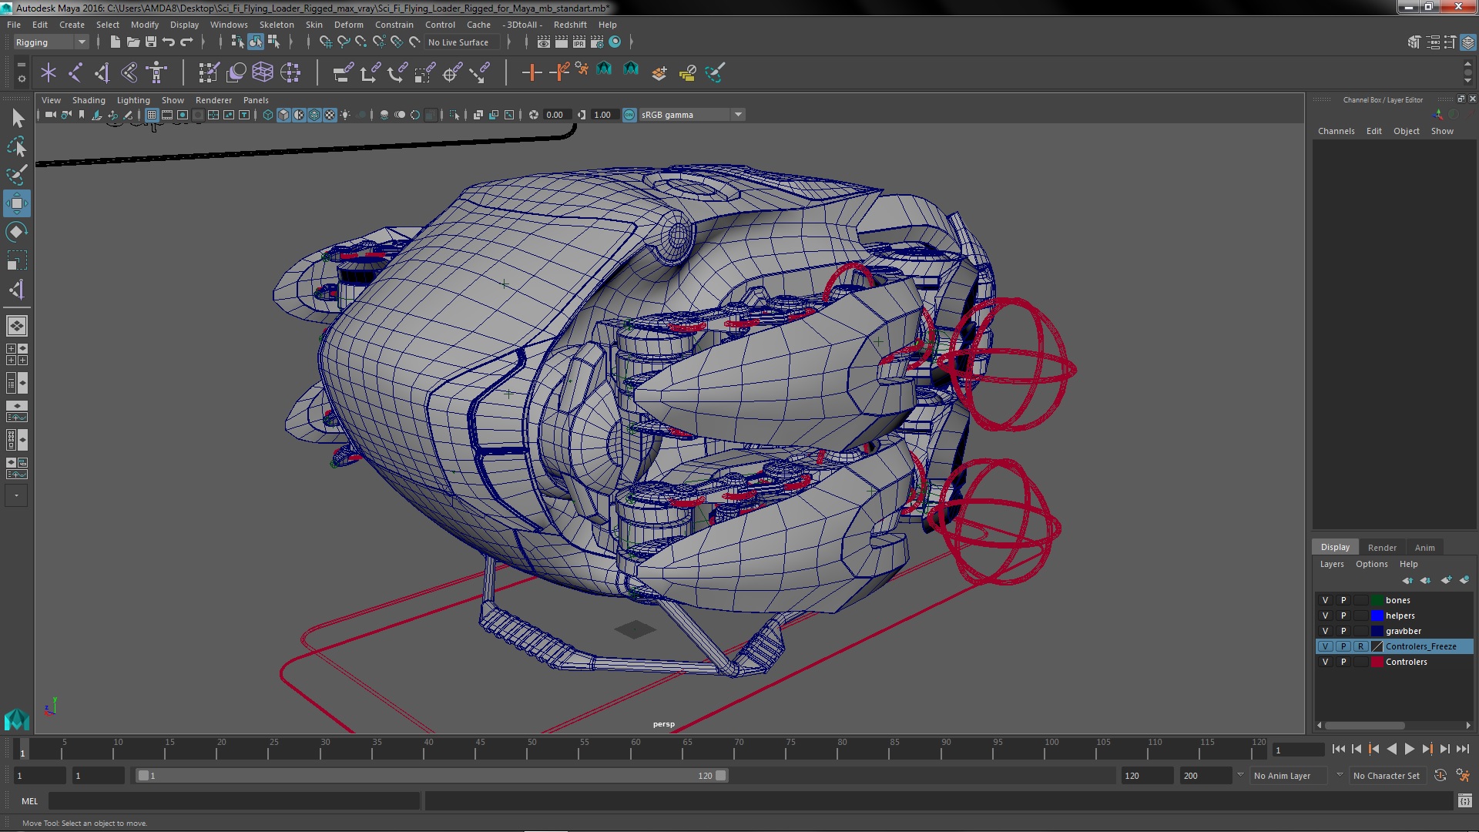Click the animation end time field showing 200
Image resolution: width=1479 pixels, height=832 pixels.
coord(1206,776)
